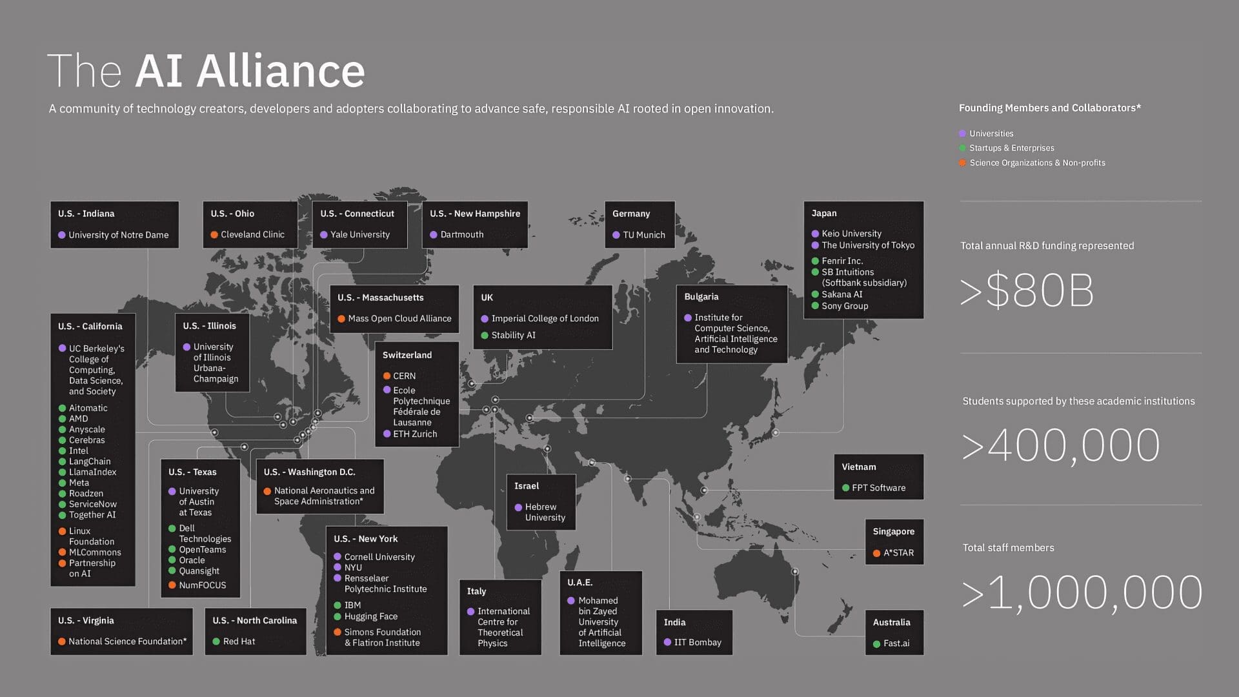
Task: Click the "Startups & Enterprises" legend label
Action: (1012, 148)
